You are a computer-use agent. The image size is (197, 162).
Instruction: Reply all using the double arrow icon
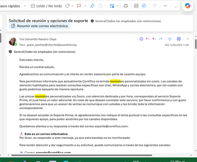[x=154, y=39]
